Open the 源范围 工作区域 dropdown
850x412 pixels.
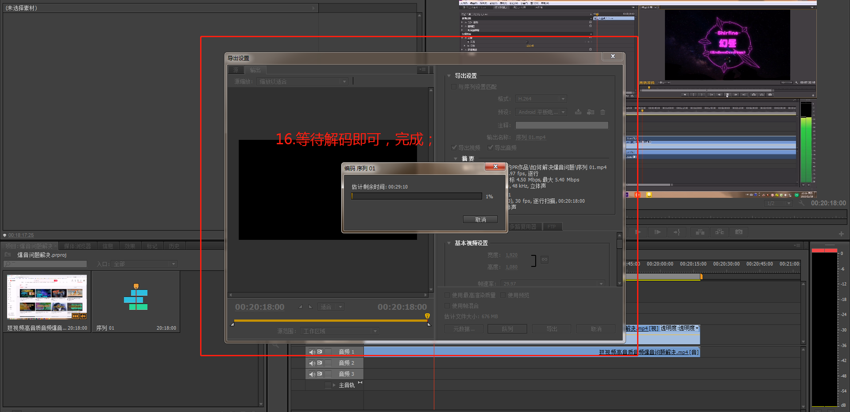coord(340,331)
